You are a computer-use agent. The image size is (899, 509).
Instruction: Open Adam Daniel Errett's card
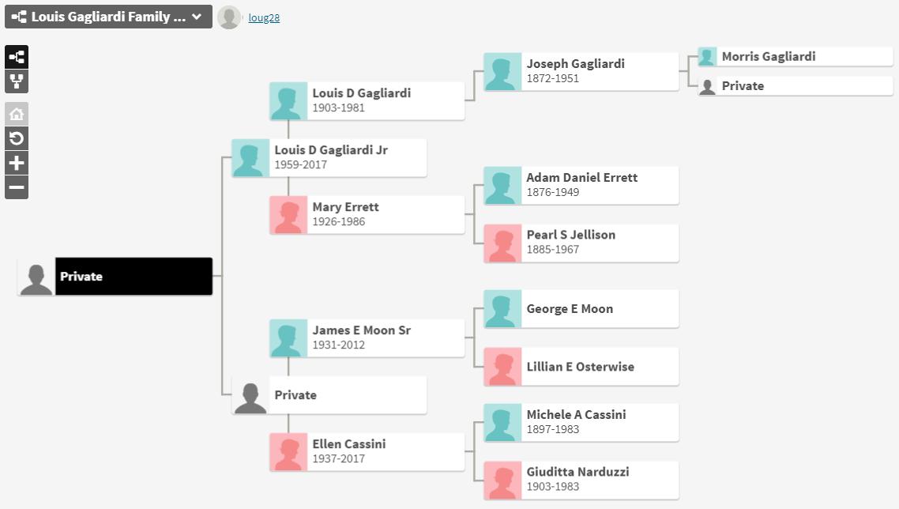(x=581, y=186)
